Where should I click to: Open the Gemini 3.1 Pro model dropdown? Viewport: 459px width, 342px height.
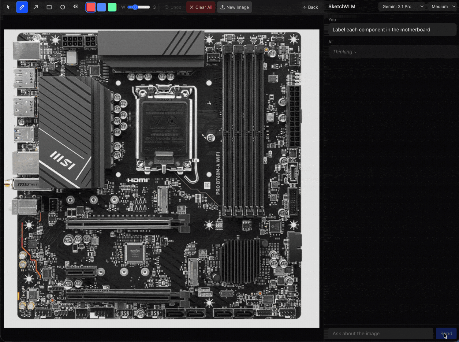tap(399, 6)
